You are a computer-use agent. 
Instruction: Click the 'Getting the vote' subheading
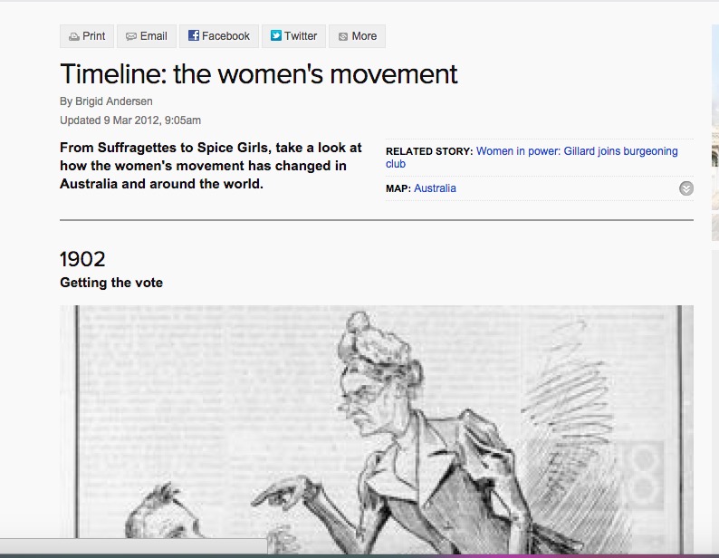click(111, 283)
